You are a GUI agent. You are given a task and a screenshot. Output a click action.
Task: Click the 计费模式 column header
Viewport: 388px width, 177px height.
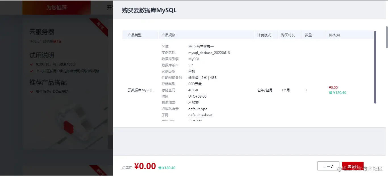click(264, 35)
